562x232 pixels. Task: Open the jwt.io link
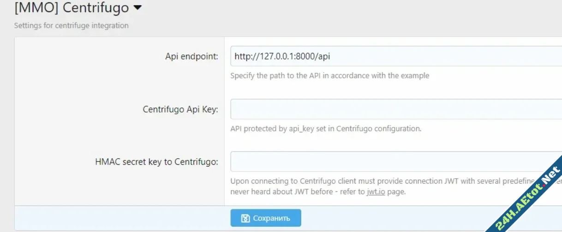pos(376,191)
